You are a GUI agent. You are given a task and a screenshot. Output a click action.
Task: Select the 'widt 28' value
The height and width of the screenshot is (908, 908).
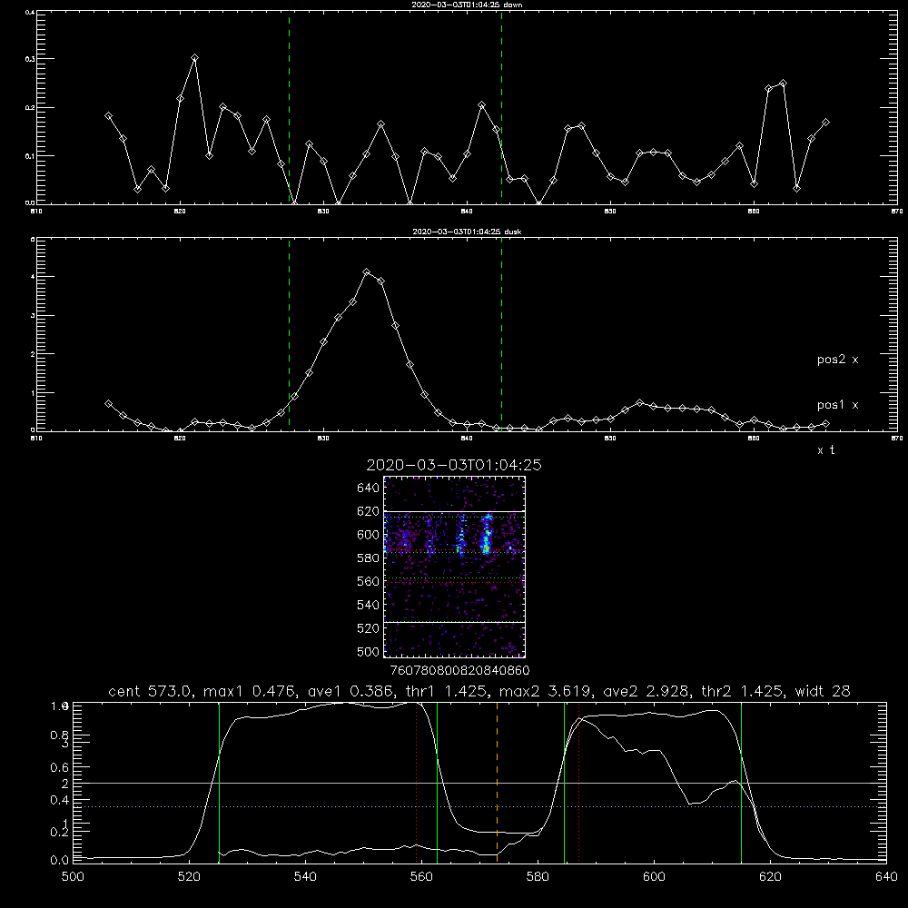click(x=823, y=691)
